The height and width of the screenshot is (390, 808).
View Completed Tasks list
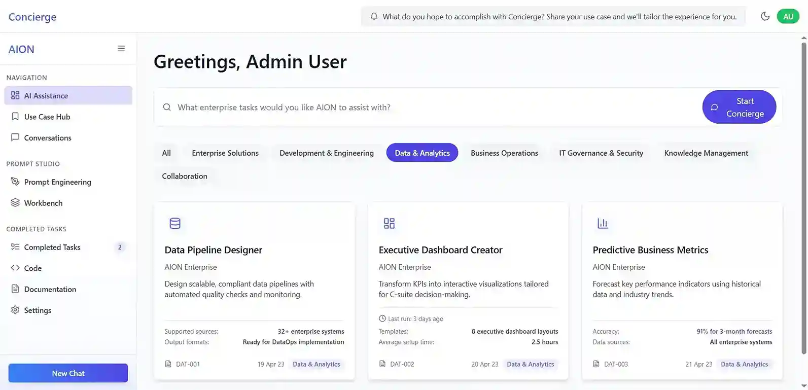[x=68, y=247]
